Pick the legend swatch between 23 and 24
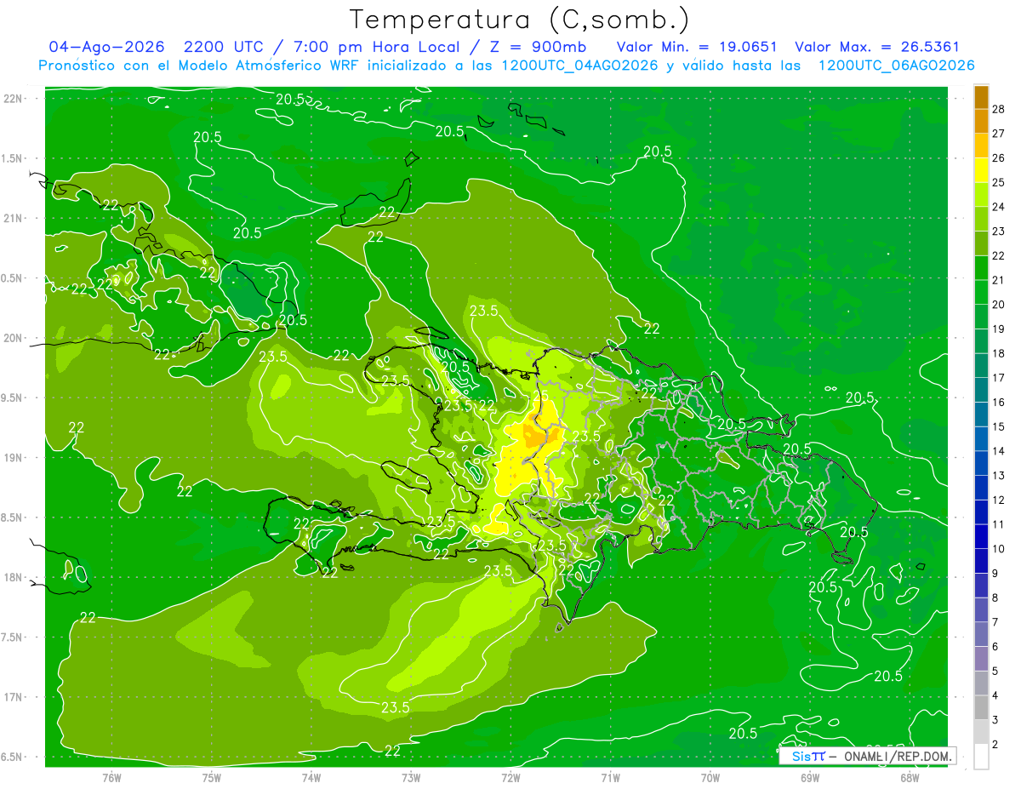The image size is (1021, 789). pyautogui.click(x=981, y=219)
